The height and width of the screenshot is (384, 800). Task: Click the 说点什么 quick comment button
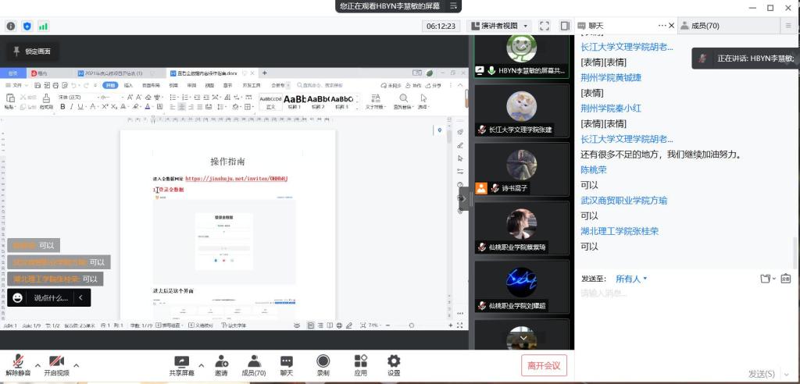48,297
